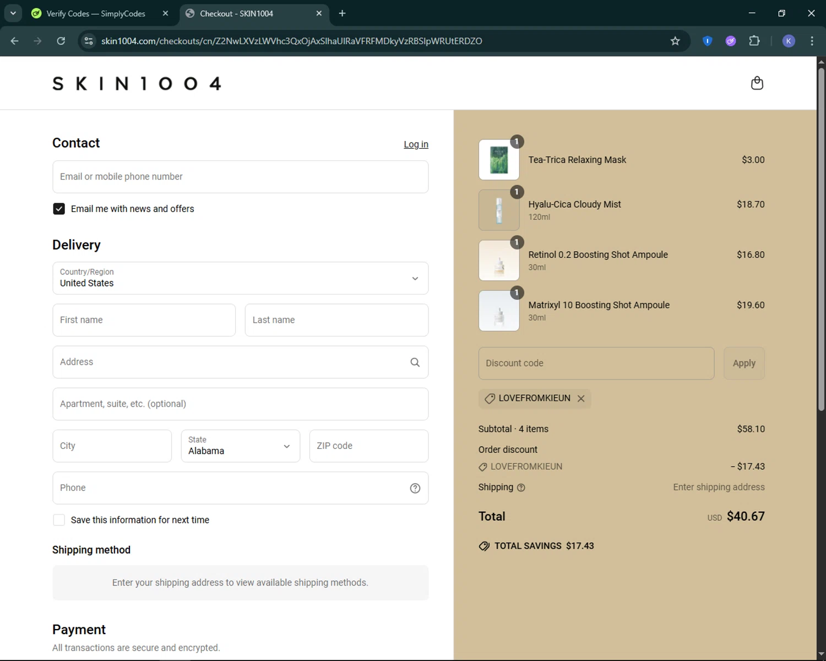Bookmark this page with the star icon
The height and width of the screenshot is (661, 826).
pos(675,41)
